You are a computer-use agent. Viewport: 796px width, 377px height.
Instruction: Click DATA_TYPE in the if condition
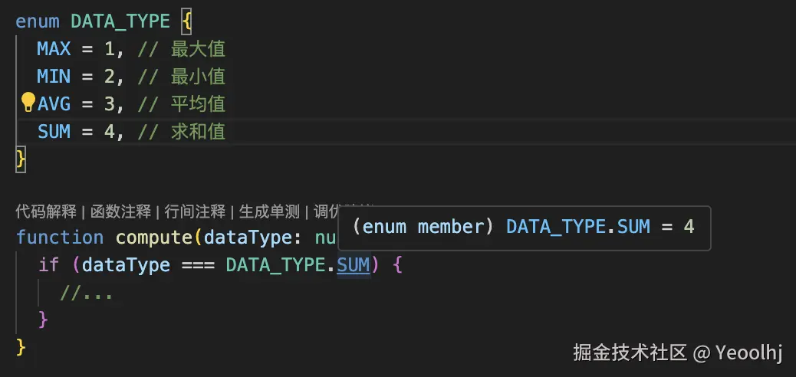tap(275, 265)
